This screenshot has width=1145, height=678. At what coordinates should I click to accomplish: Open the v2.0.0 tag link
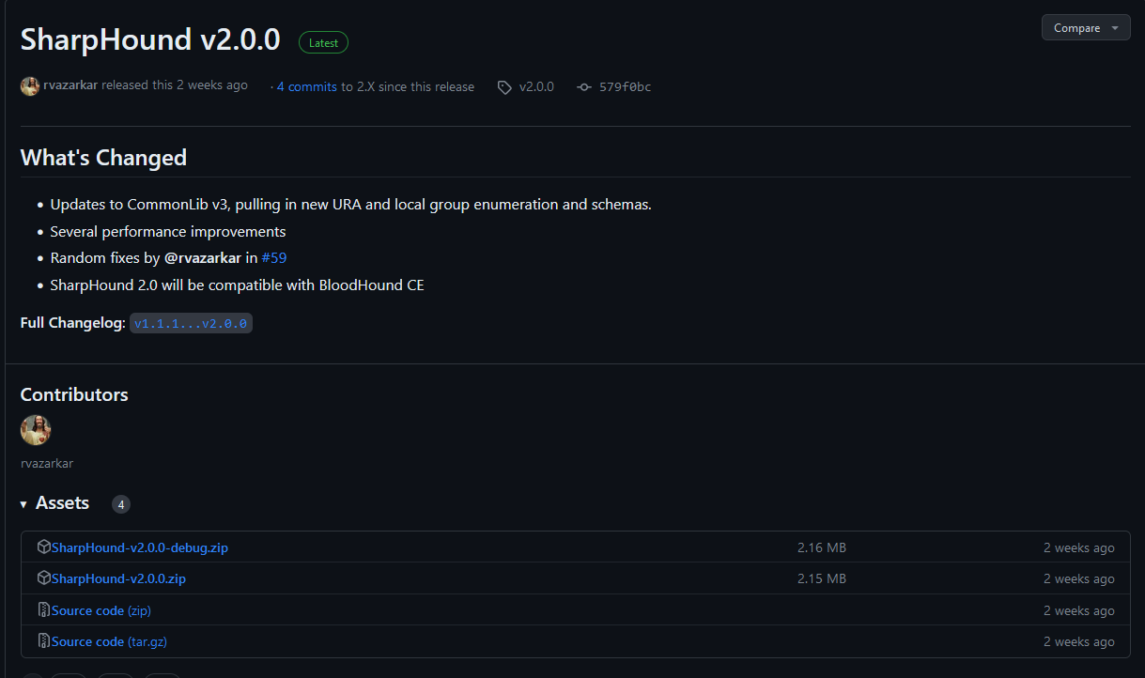point(536,86)
